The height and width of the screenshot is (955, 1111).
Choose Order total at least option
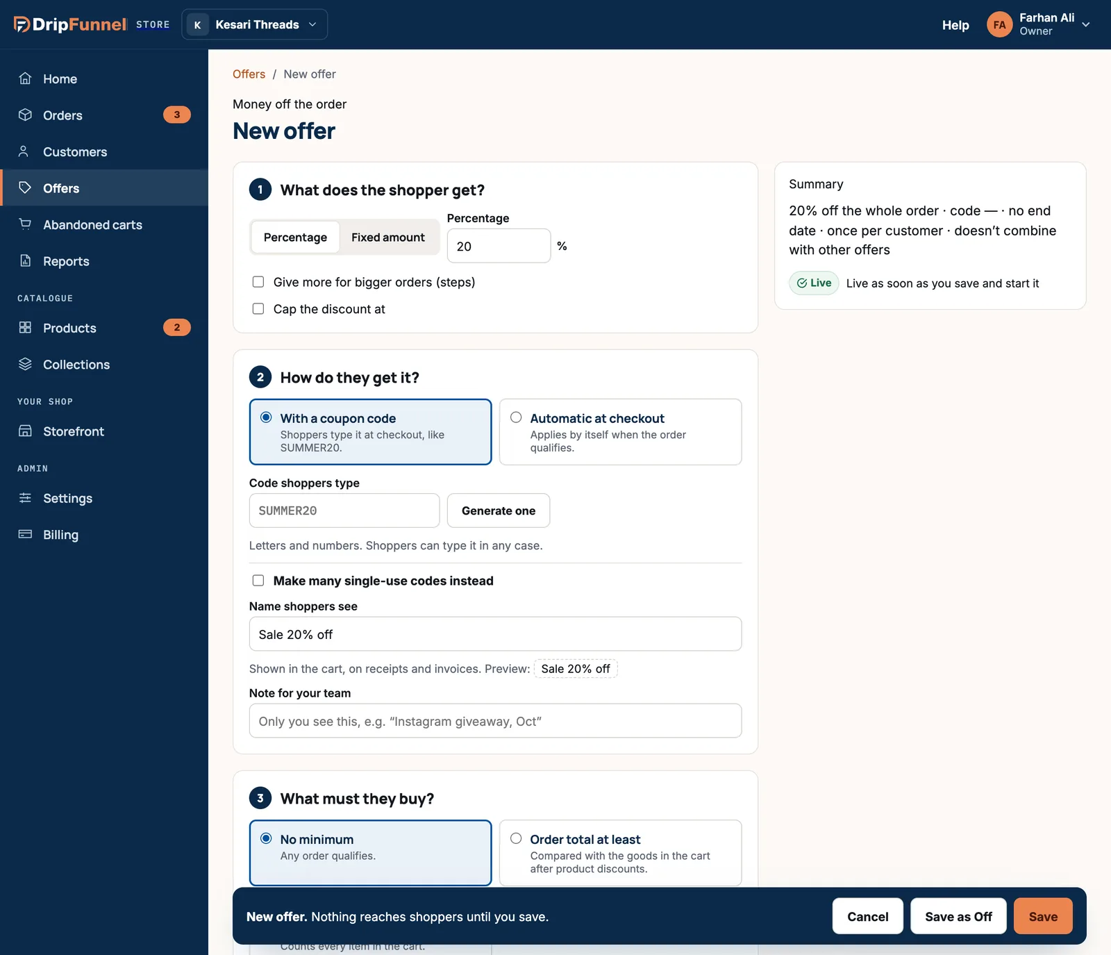620,853
